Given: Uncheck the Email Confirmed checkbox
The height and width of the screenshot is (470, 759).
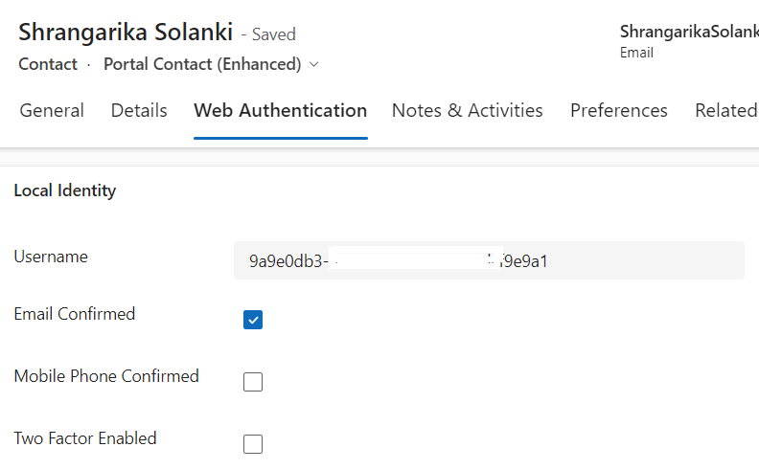Looking at the screenshot, I should 253,320.
